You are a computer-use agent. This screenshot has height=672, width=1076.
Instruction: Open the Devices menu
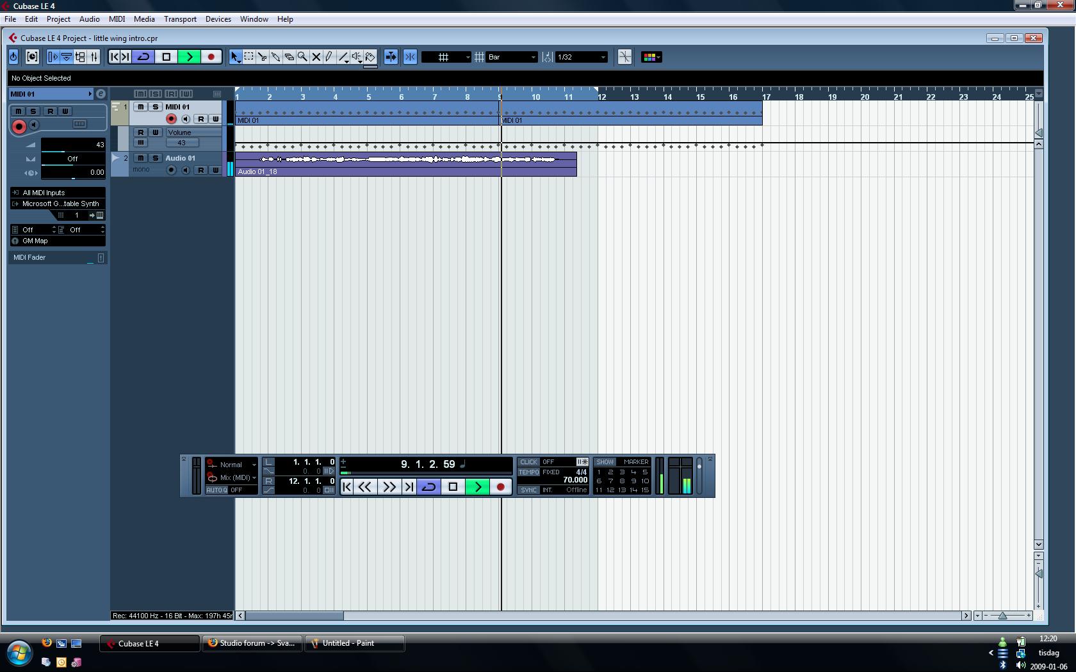[218, 19]
